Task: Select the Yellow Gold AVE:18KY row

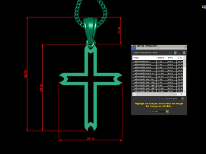Action: 158,88
